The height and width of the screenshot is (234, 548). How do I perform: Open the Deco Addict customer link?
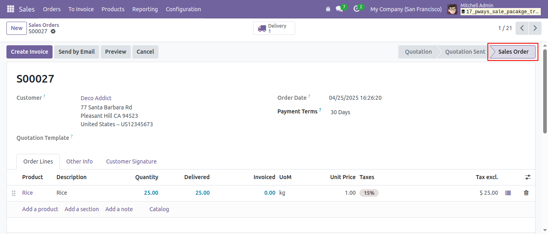click(96, 98)
